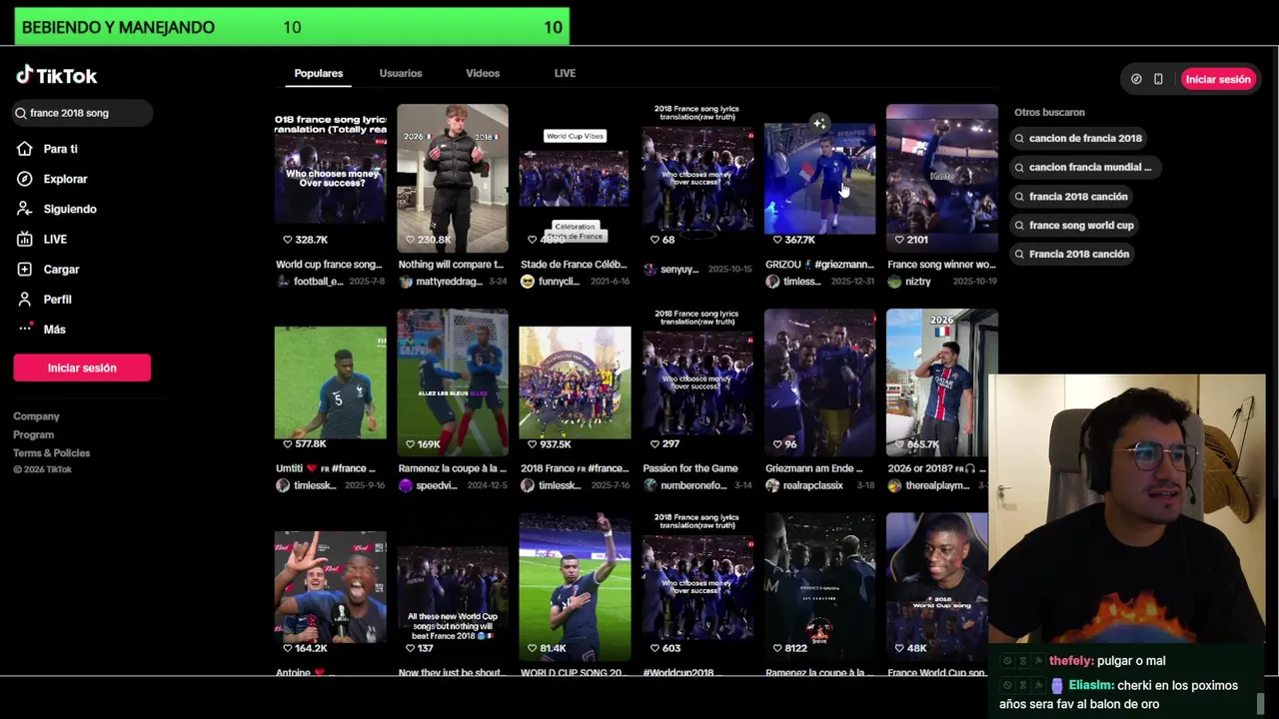The image size is (1279, 719).
Task: Click the Iniciar sesión button in the top bar
Action: coord(1218,79)
